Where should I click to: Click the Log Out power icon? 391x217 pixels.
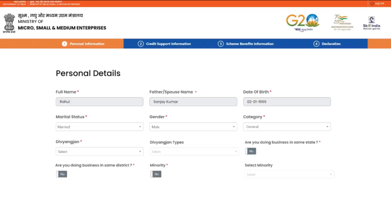[372, 3]
